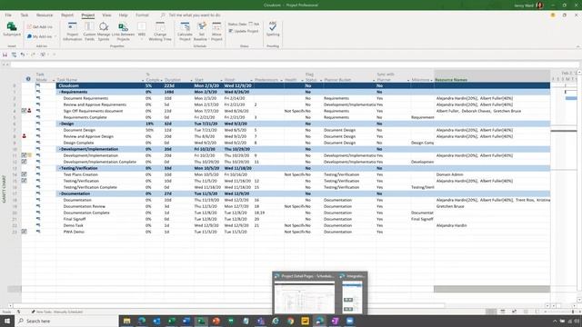Open Windows Start menu
The image size is (582, 327).
tap(7, 321)
